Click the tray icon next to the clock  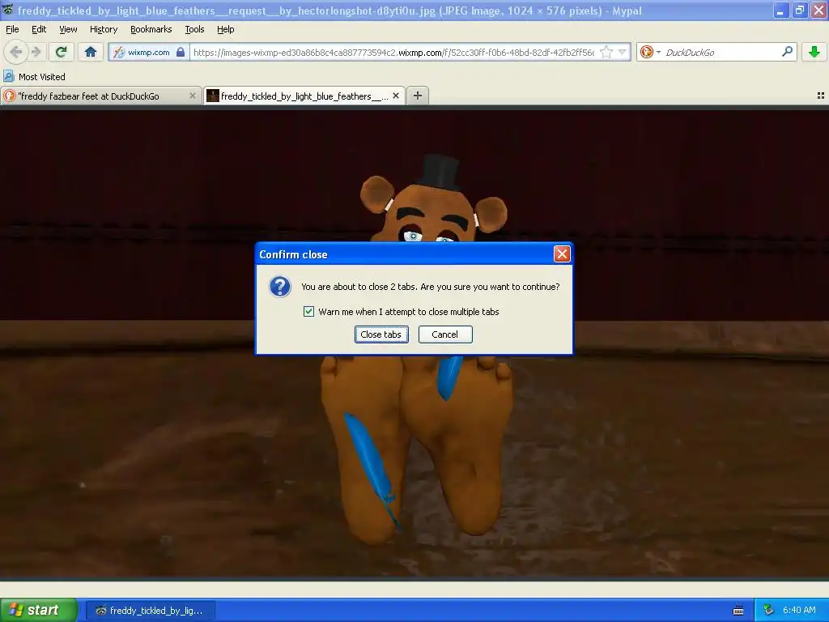point(768,611)
